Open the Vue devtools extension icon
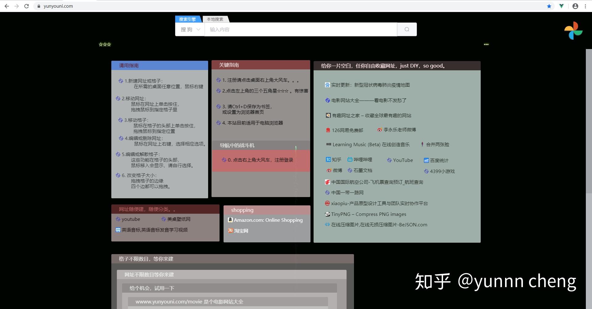Screen dimensions: 592x309 click(x=561, y=6)
